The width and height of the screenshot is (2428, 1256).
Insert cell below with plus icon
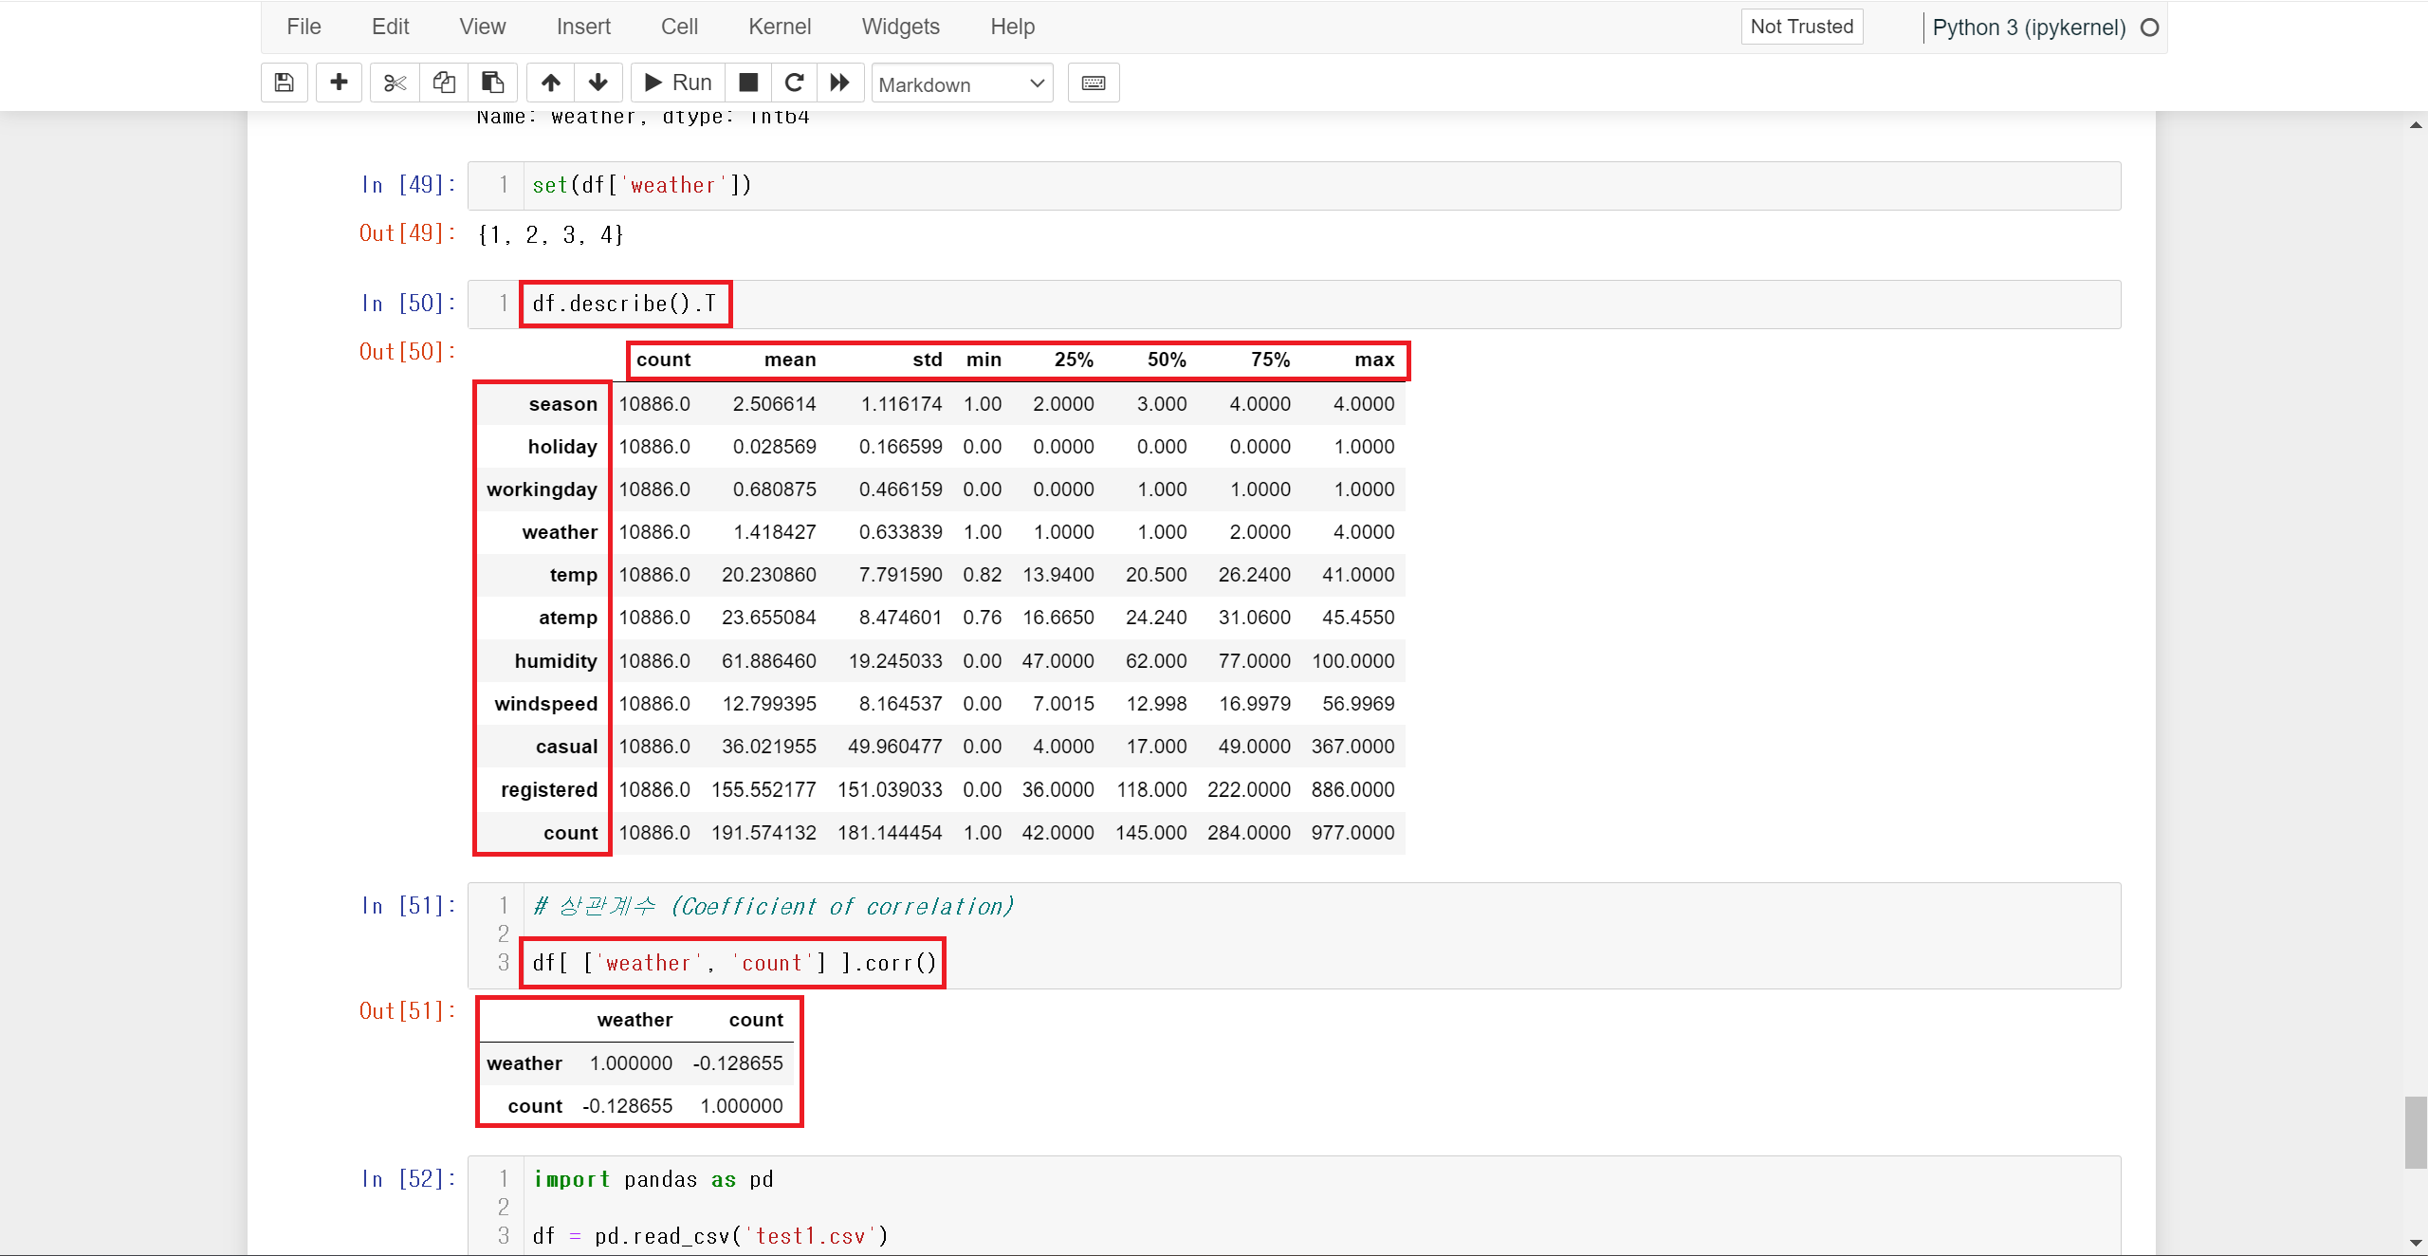339,83
